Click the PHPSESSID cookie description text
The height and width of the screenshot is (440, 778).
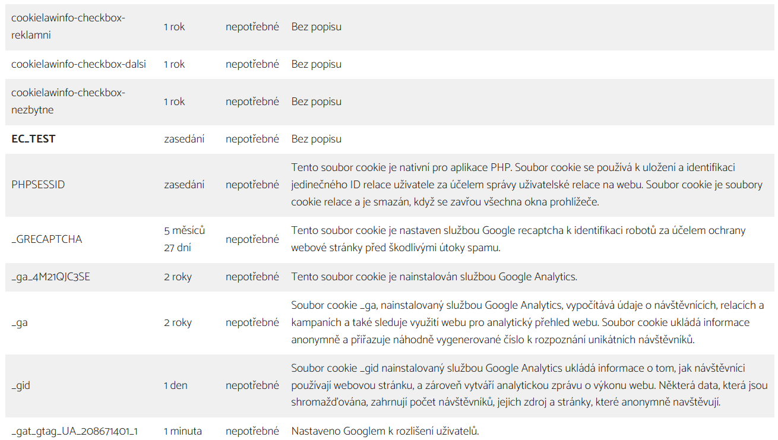click(526, 185)
